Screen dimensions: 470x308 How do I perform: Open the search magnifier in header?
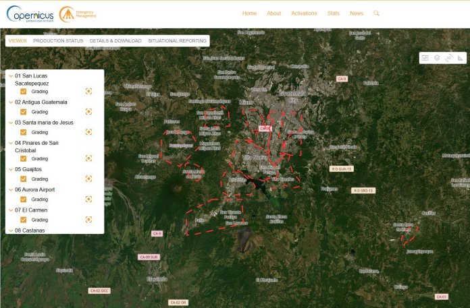point(376,13)
